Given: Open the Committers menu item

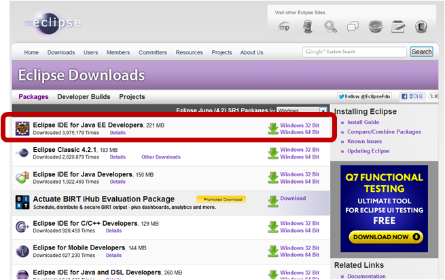Looking at the screenshot, I should coord(153,52).
